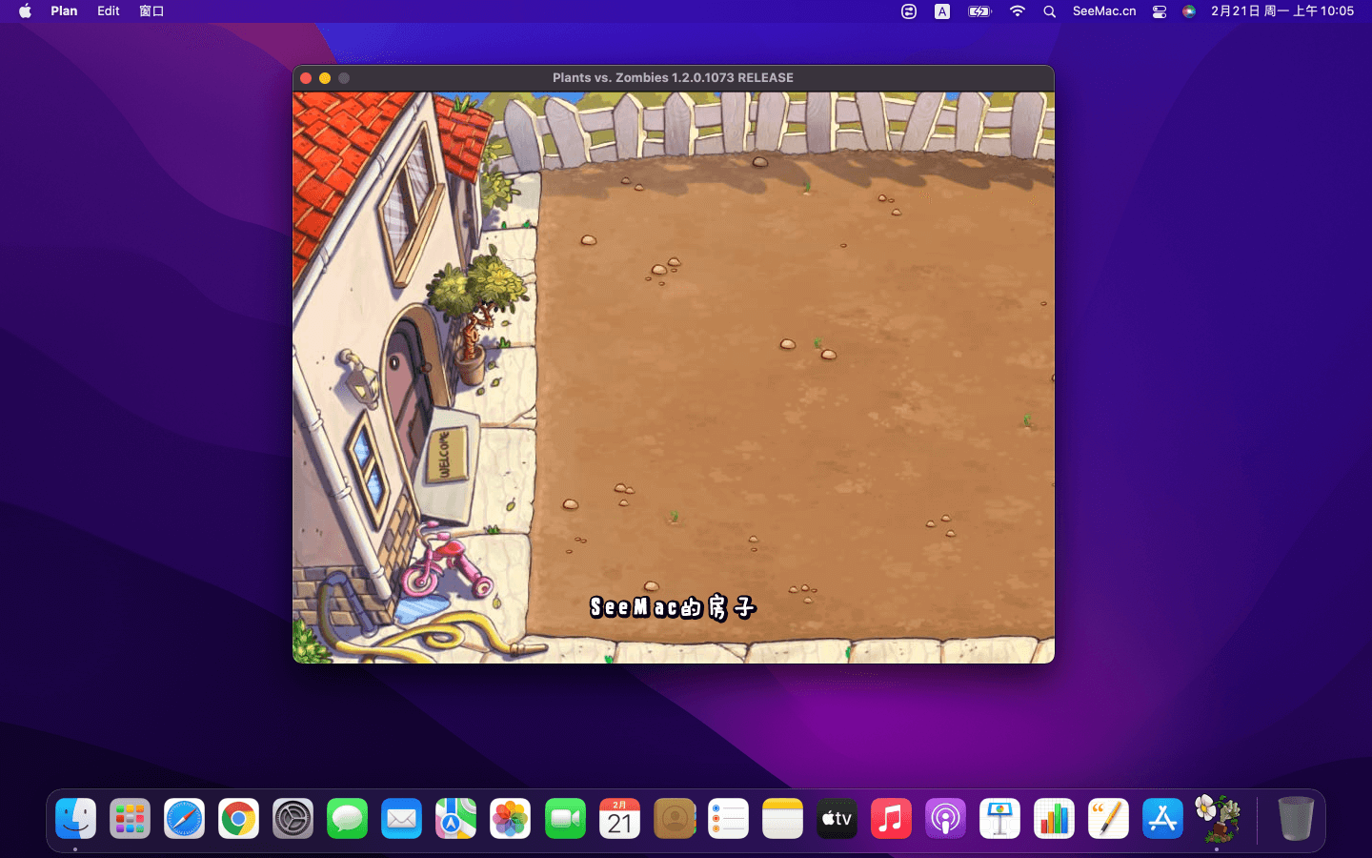Screen dimensions: 1372x858
Task: Launch Google Chrome from the dock
Action: (238, 819)
